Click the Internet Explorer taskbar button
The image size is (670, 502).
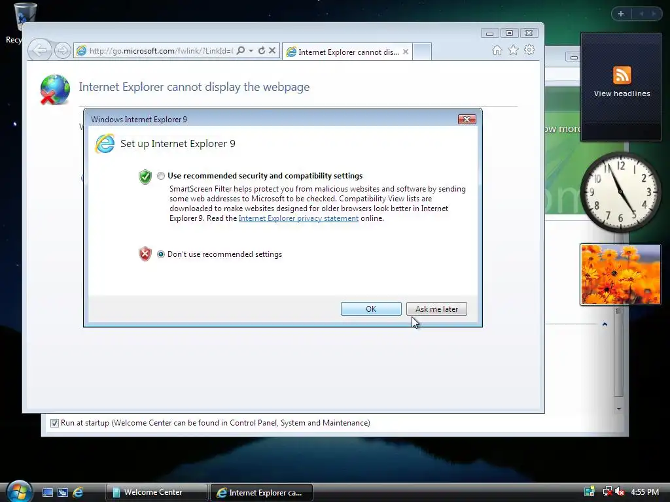click(x=262, y=492)
